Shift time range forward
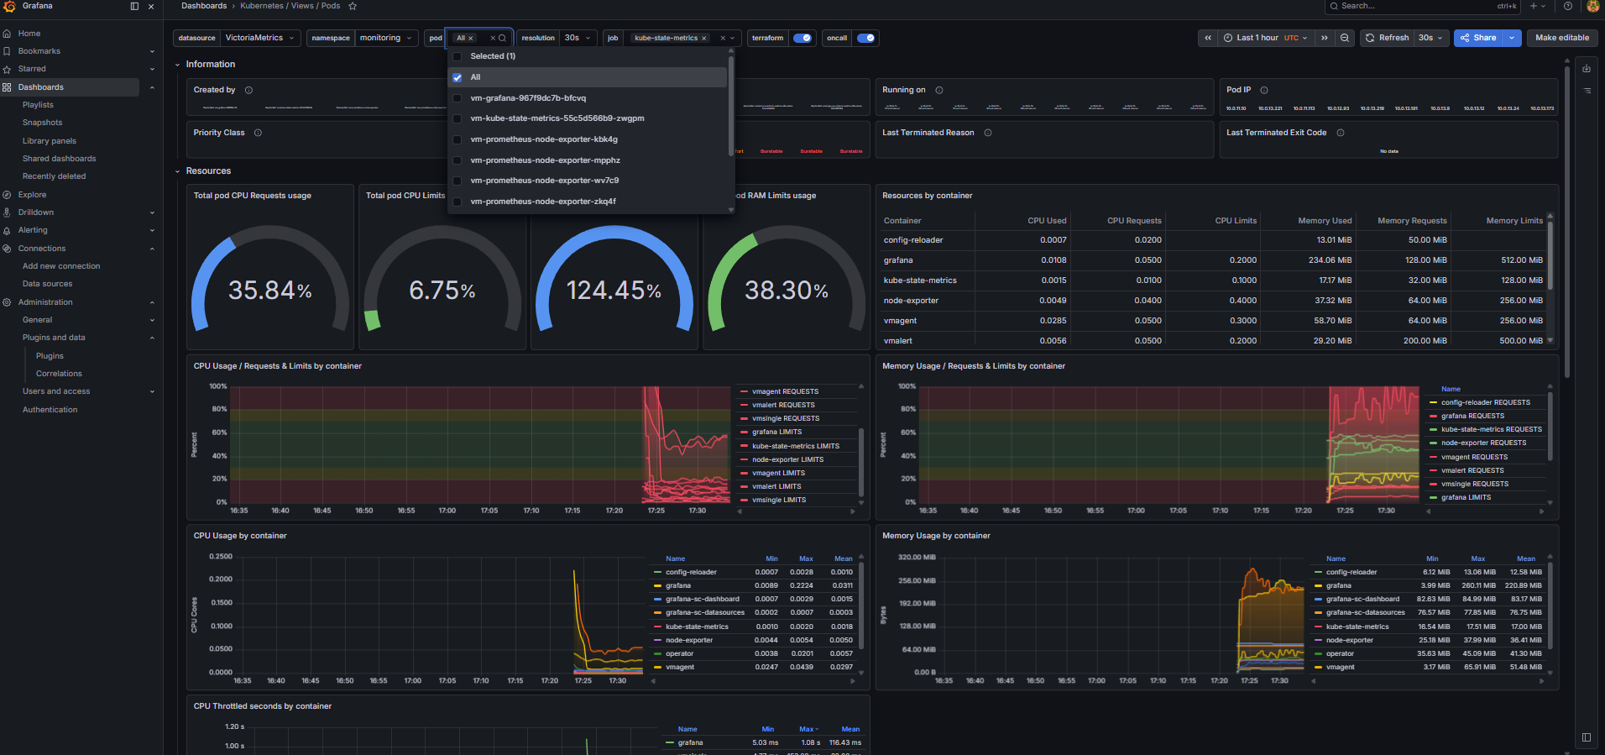This screenshot has height=755, width=1605. (1325, 38)
